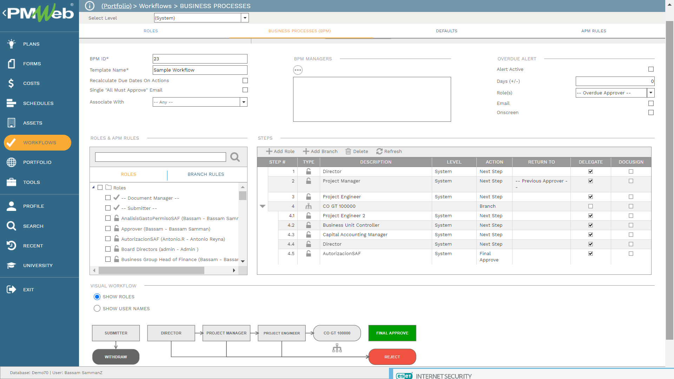Enable Alert Active checkbox
This screenshot has width=674, height=379.
coord(651,69)
